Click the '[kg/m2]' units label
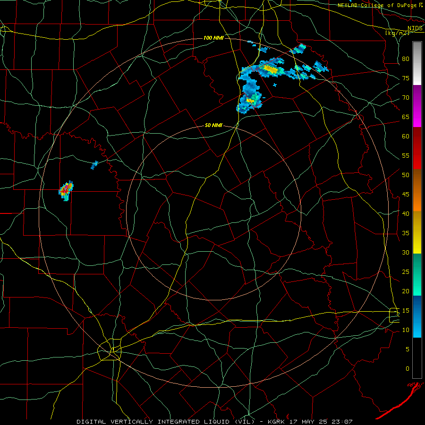 point(397,33)
